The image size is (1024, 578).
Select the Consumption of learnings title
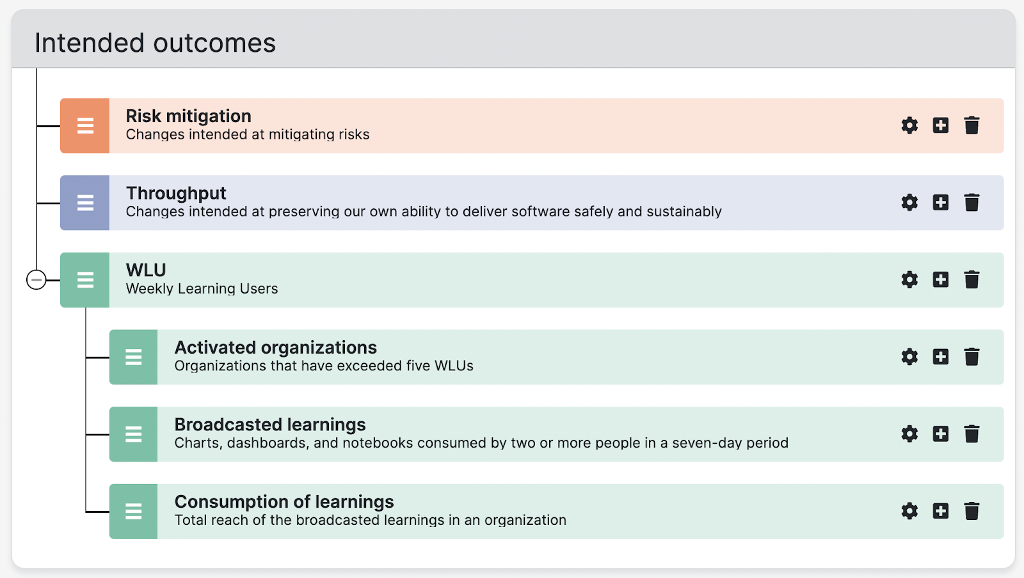pos(284,501)
